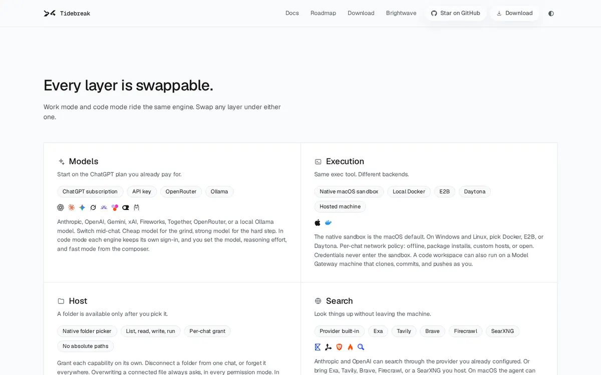Viewport: 601px width, 375px height.
Task: Click the "OpenRouter" text chip under Models
Action: 181,191
